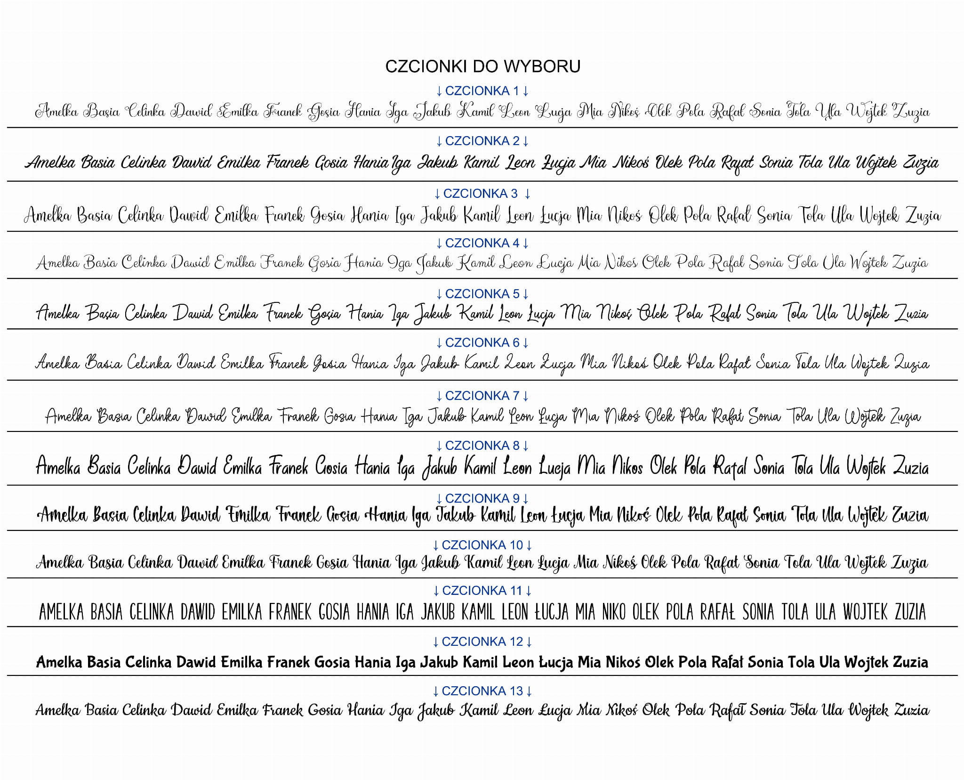Choose the CZCIONKA 7 heading
The height and width of the screenshot is (780, 964).
click(482, 396)
